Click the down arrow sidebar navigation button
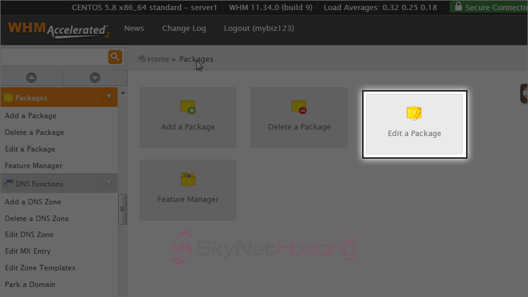 (x=95, y=78)
